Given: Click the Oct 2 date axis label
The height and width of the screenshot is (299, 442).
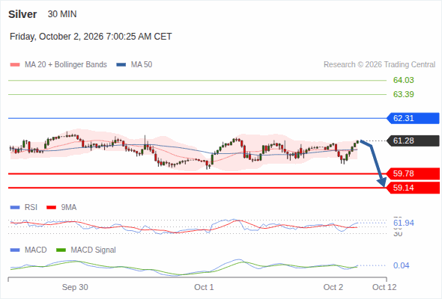Looking at the screenshot, I should [333, 287].
